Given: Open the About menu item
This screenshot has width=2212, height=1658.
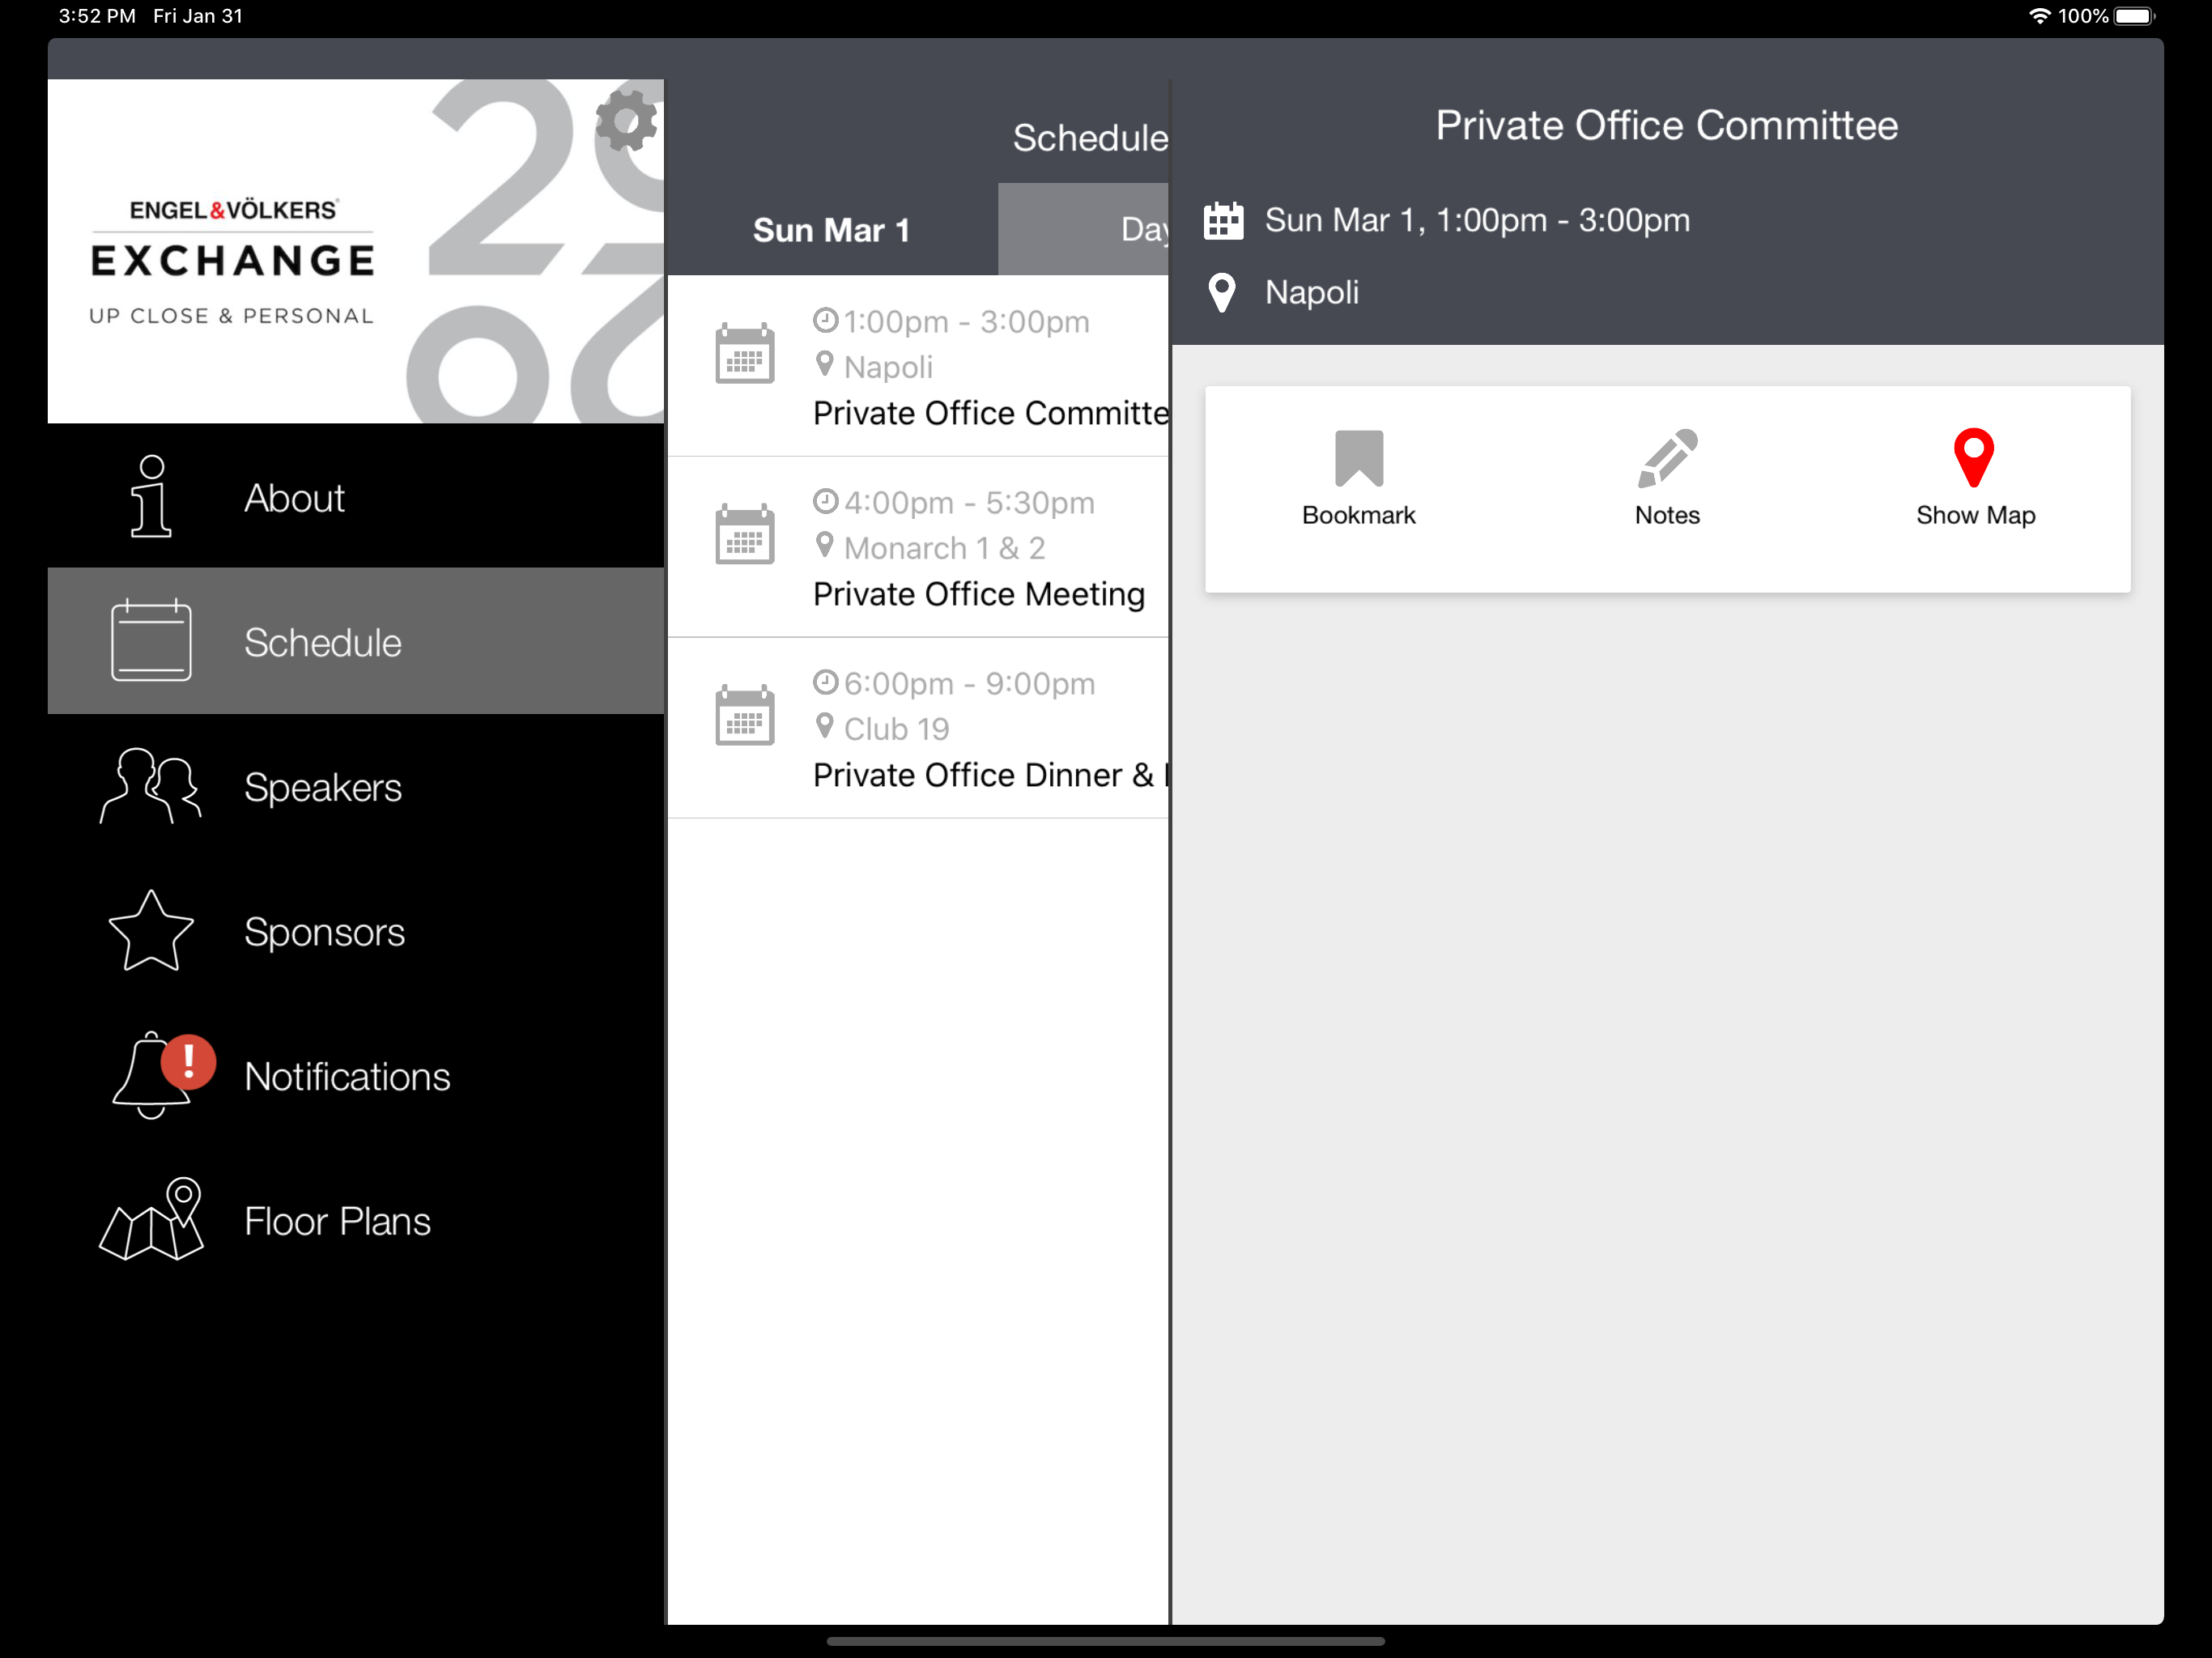Looking at the screenshot, I should point(356,497).
